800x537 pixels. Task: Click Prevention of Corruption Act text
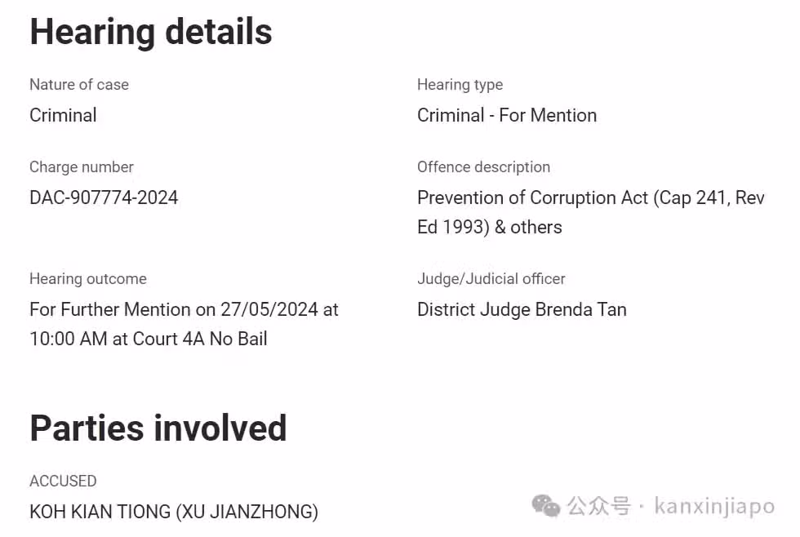532,197
